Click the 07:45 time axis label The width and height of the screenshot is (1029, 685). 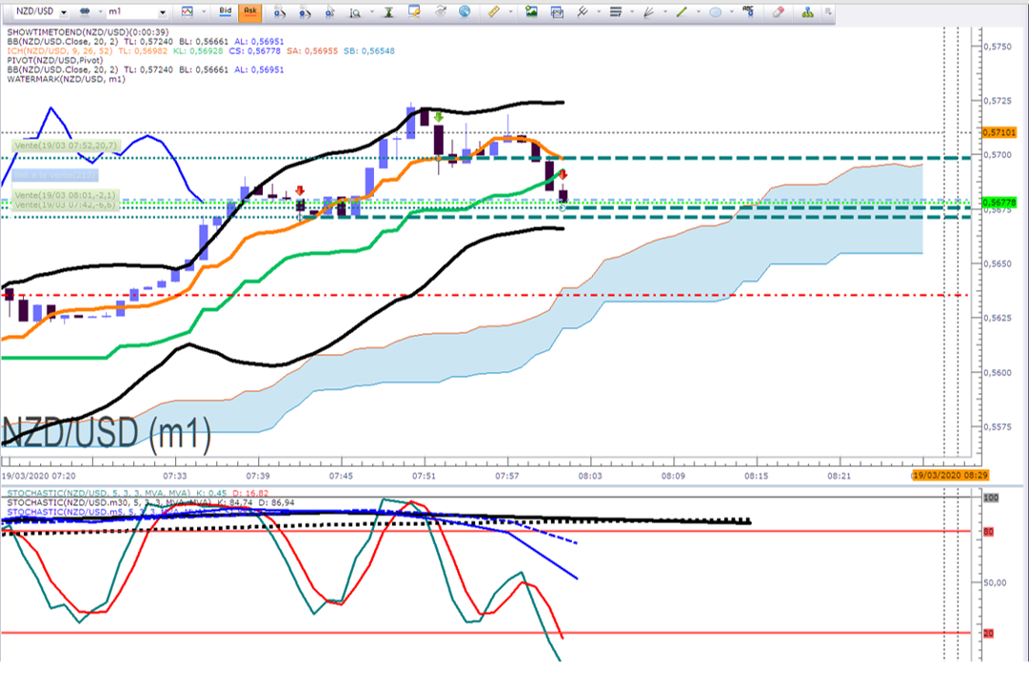341,475
